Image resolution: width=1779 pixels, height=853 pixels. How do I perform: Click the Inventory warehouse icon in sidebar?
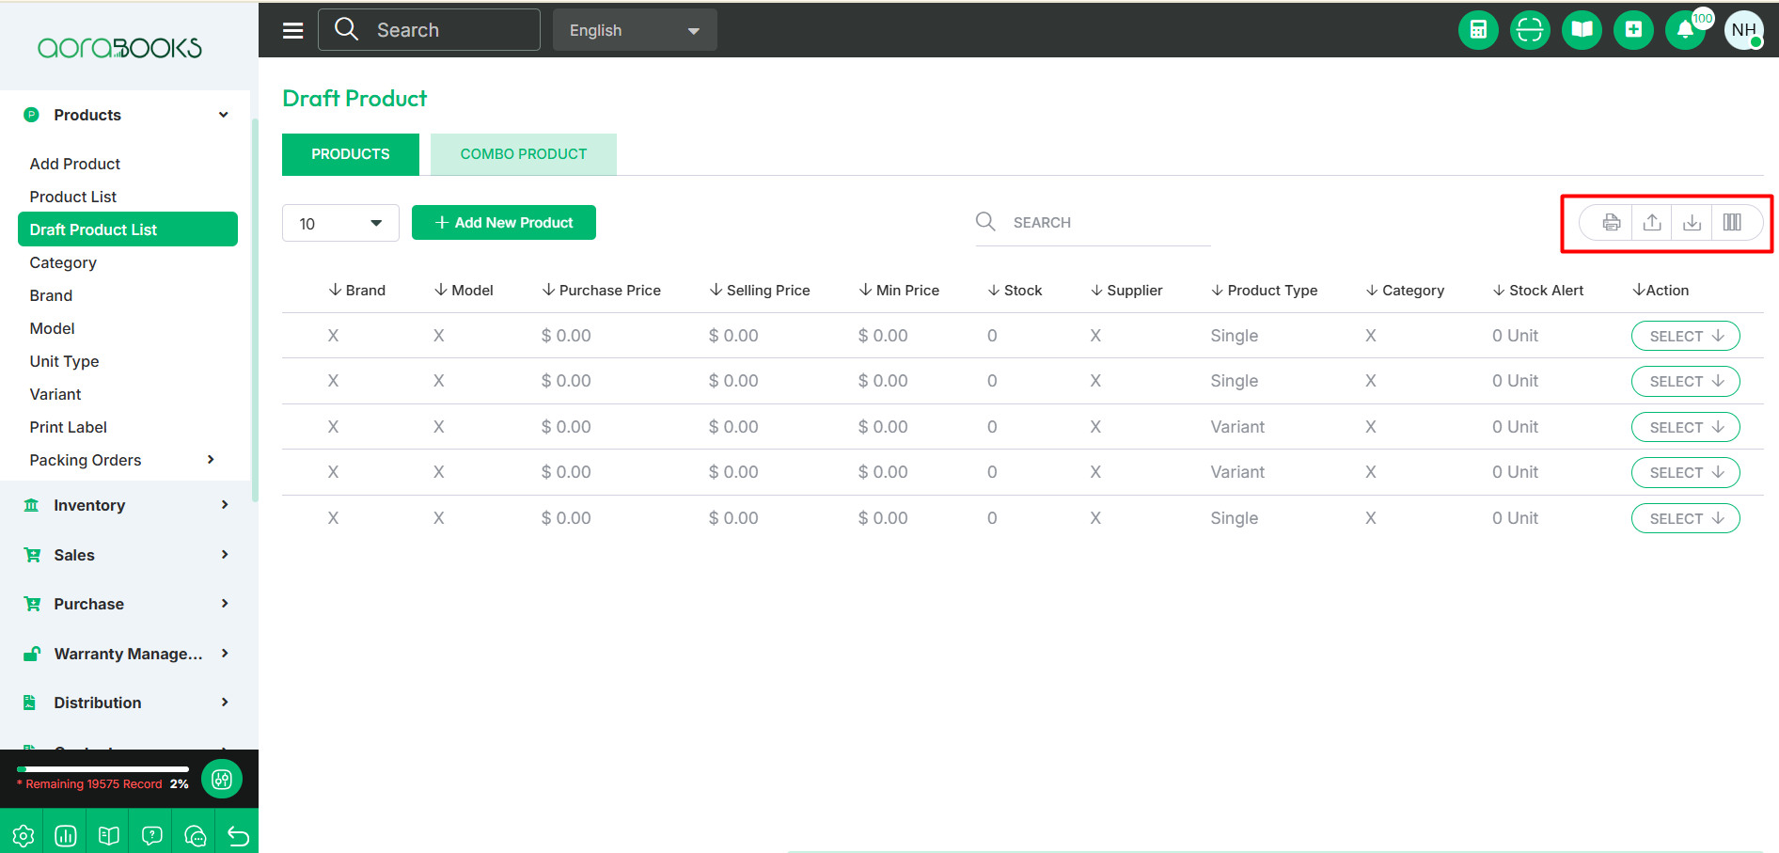[31, 505]
